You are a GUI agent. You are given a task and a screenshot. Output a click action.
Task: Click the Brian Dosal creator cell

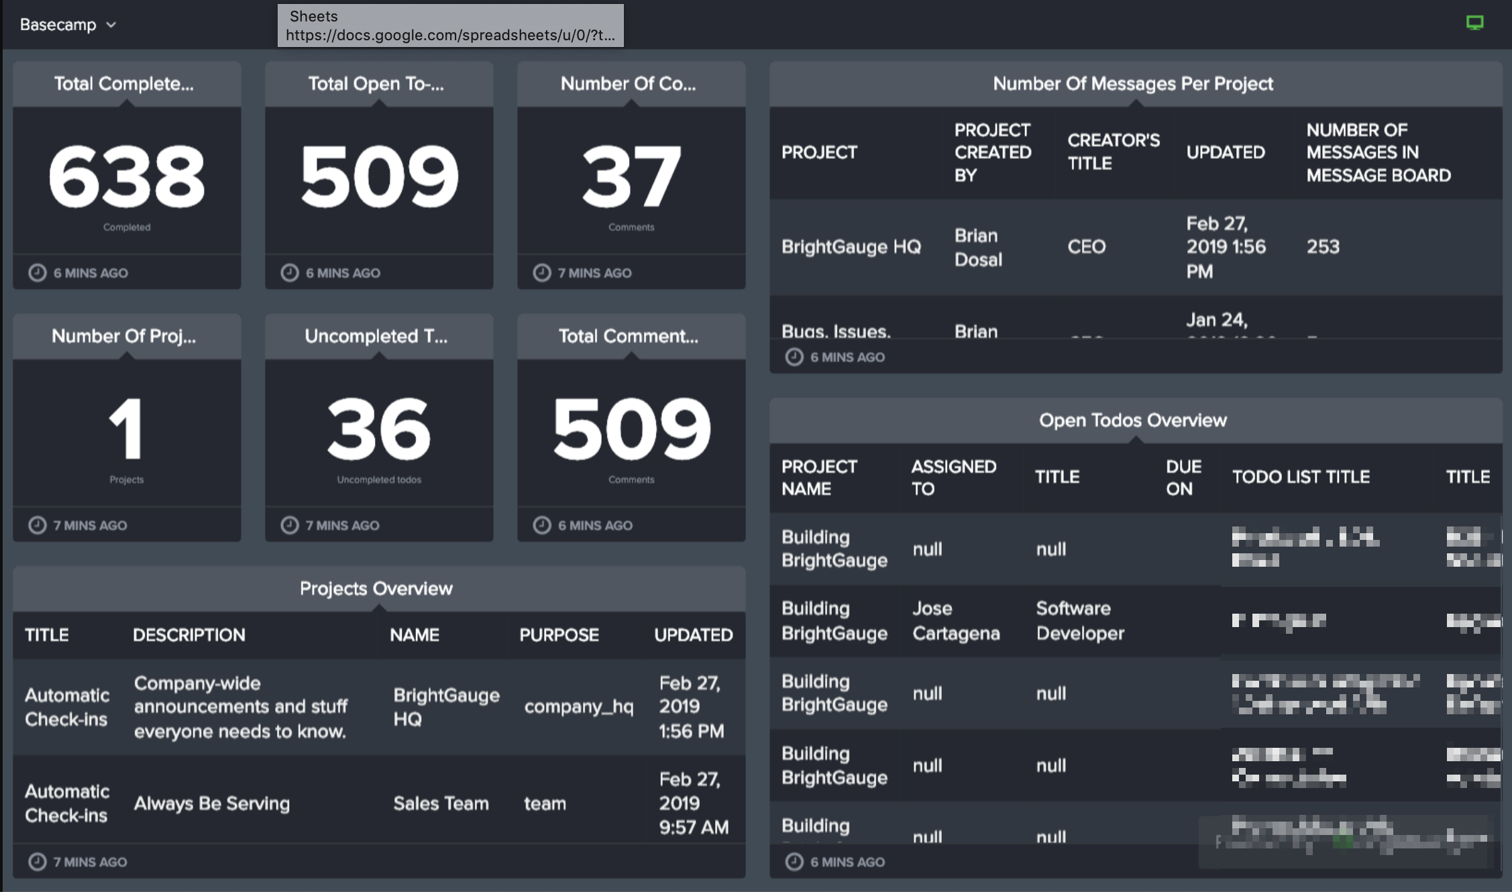point(978,247)
